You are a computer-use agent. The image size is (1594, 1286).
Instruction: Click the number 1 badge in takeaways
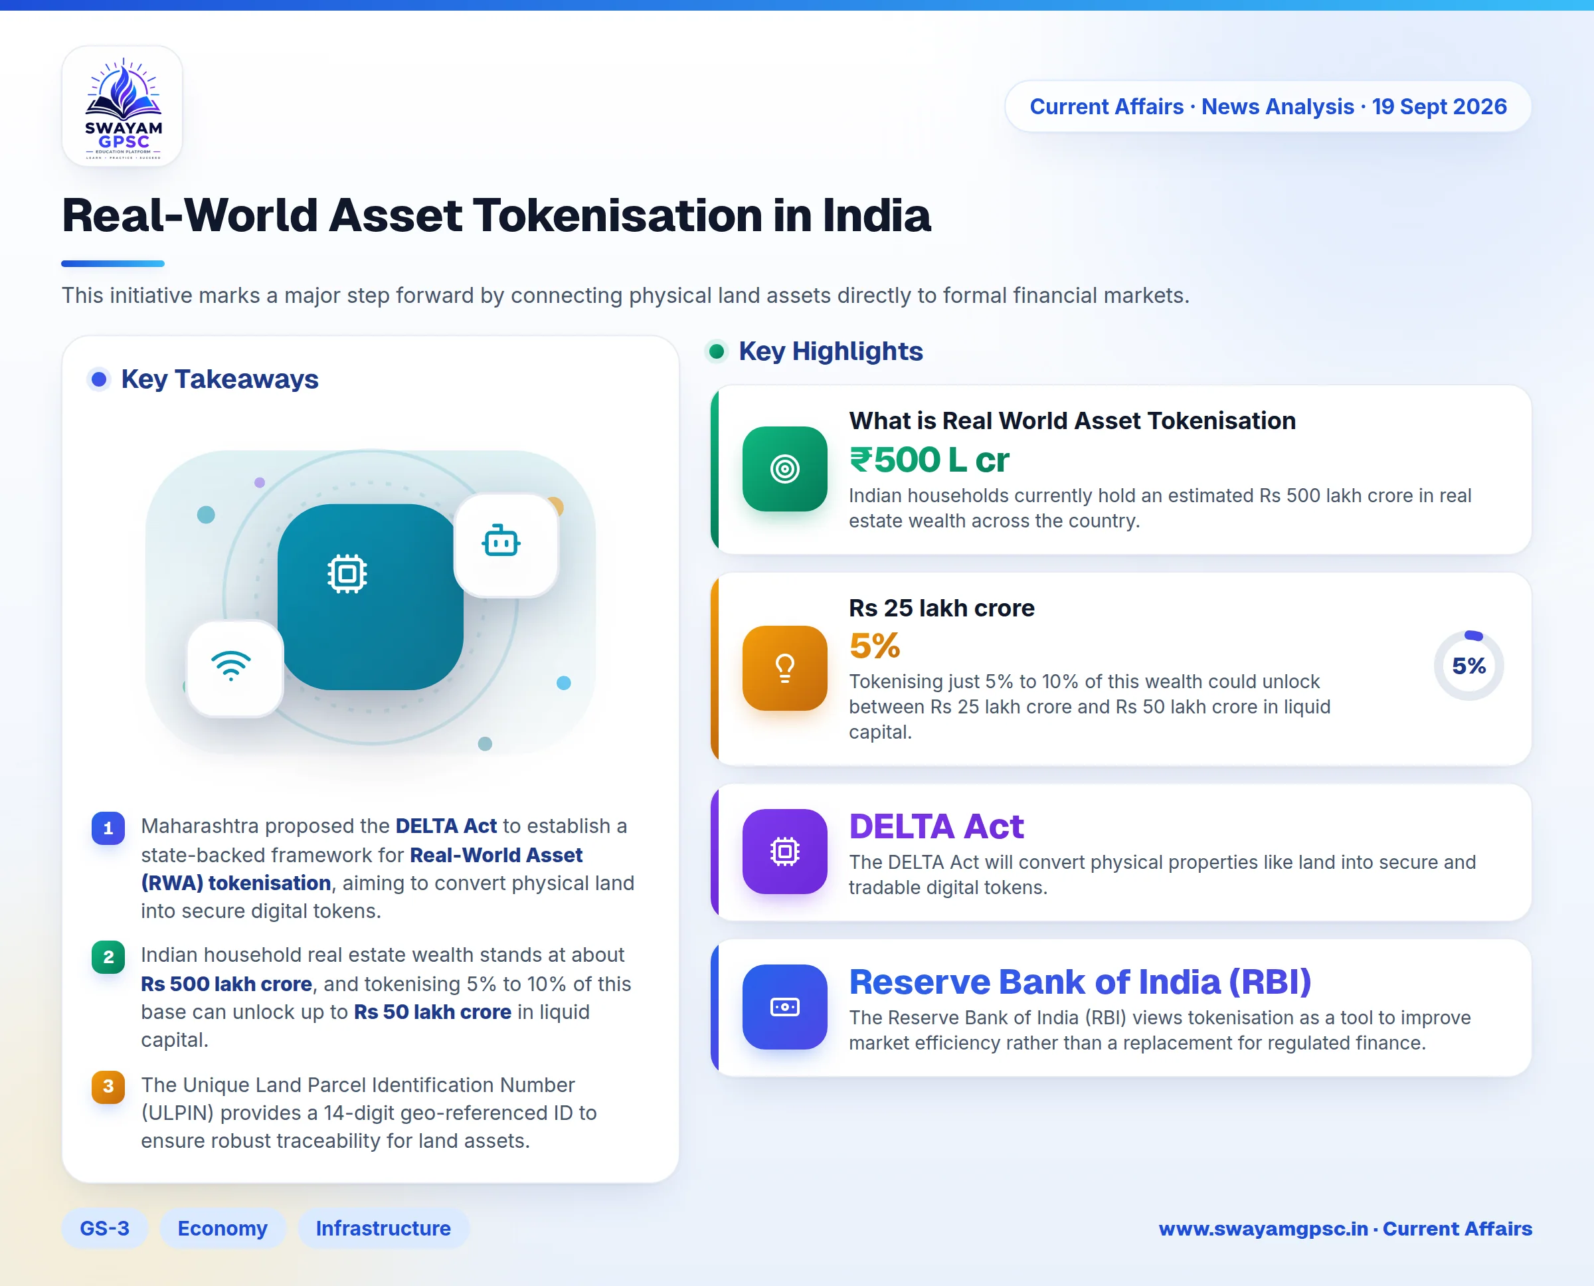point(108,828)
